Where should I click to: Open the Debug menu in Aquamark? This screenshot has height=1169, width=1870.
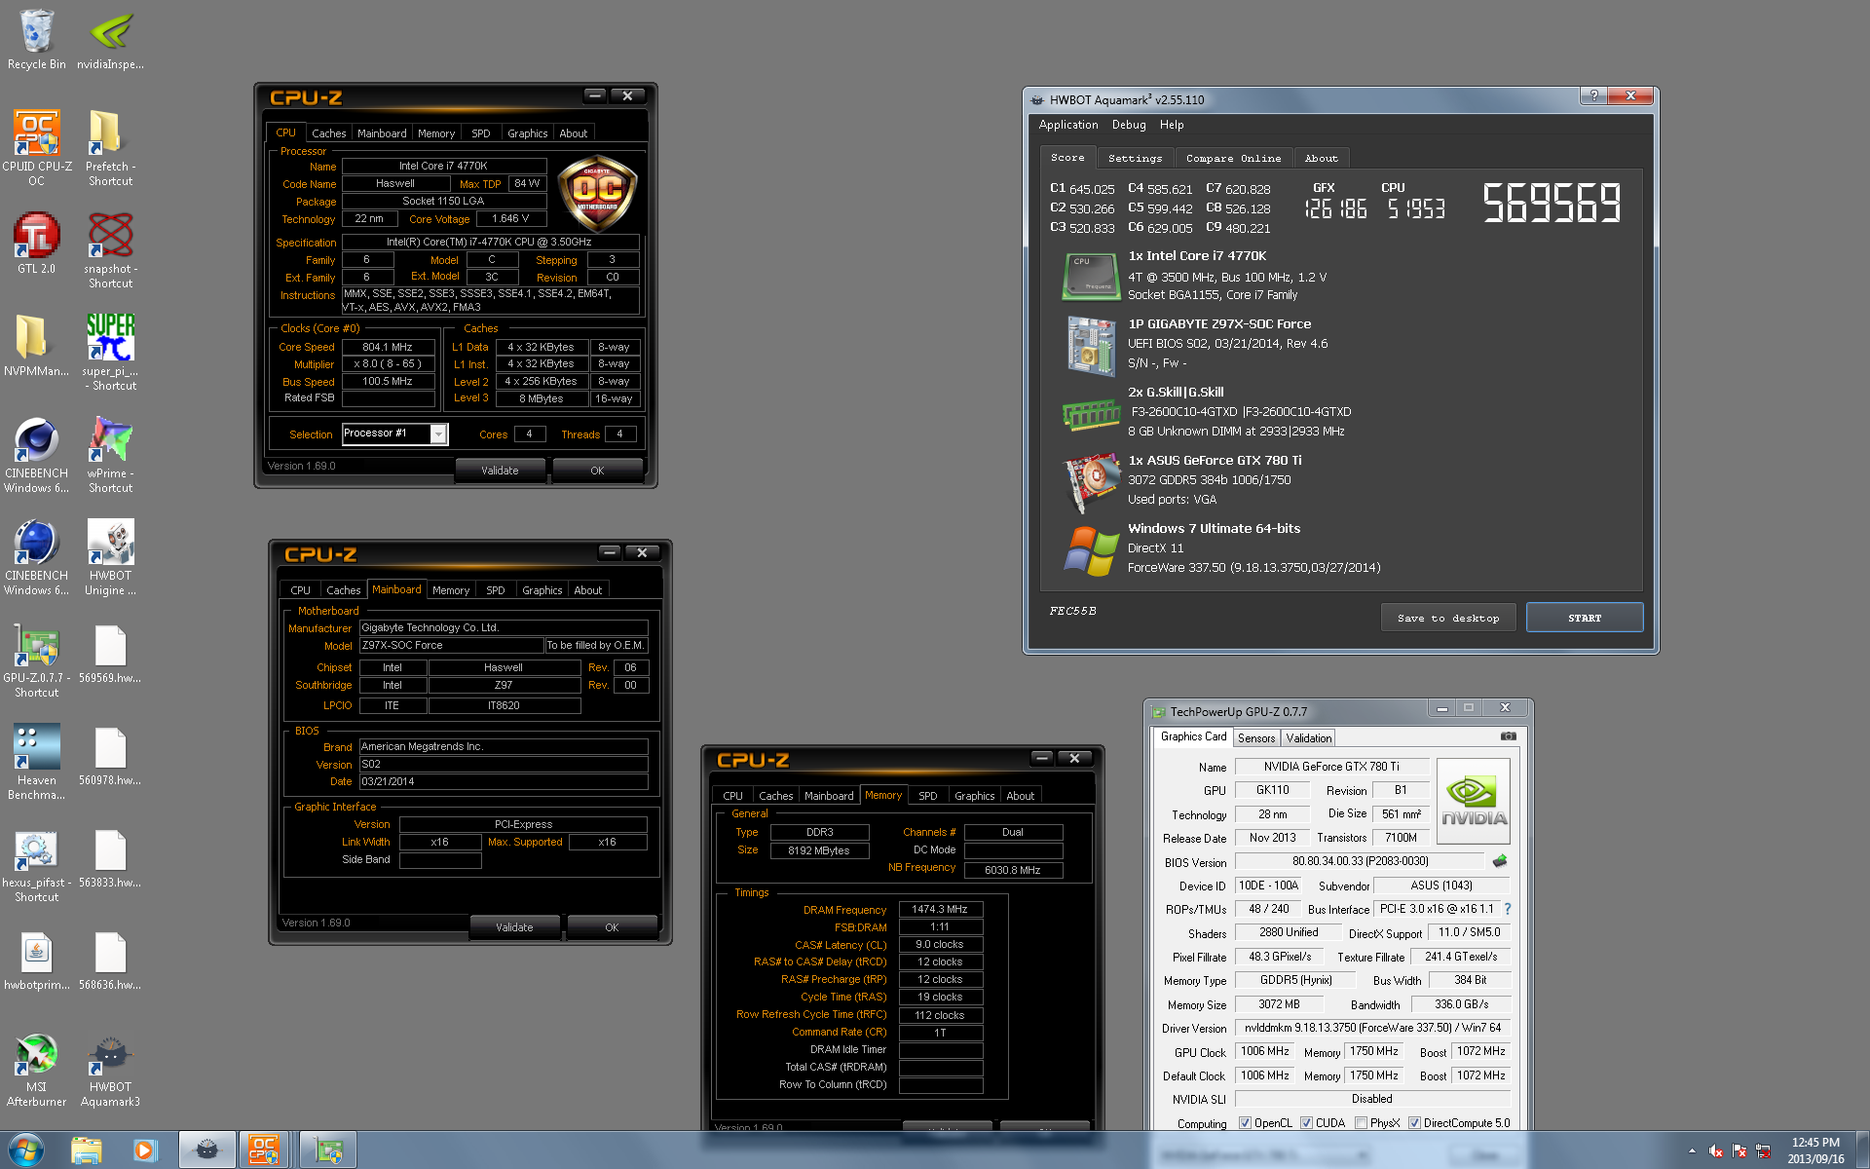1129,125
